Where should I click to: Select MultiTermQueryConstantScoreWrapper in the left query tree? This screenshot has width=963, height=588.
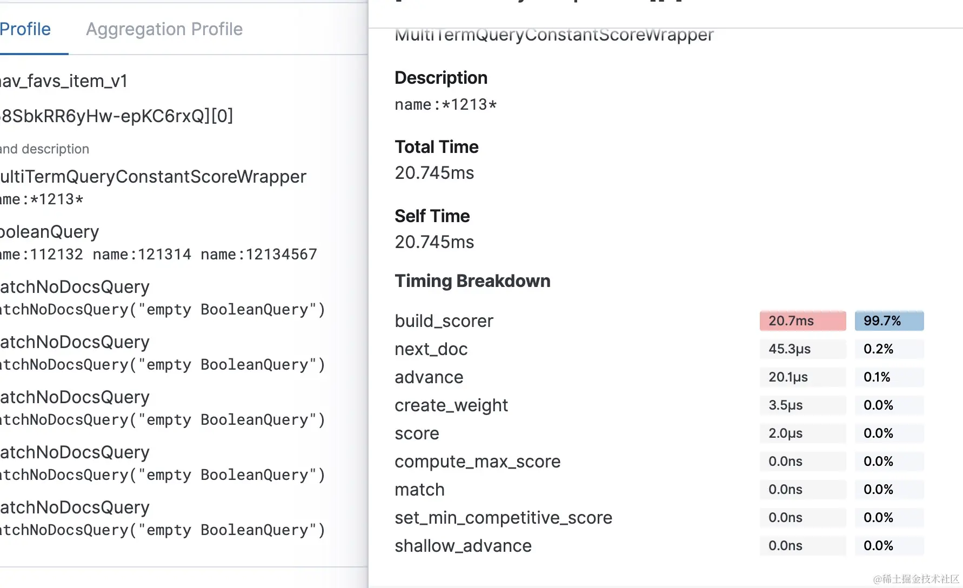153,177
